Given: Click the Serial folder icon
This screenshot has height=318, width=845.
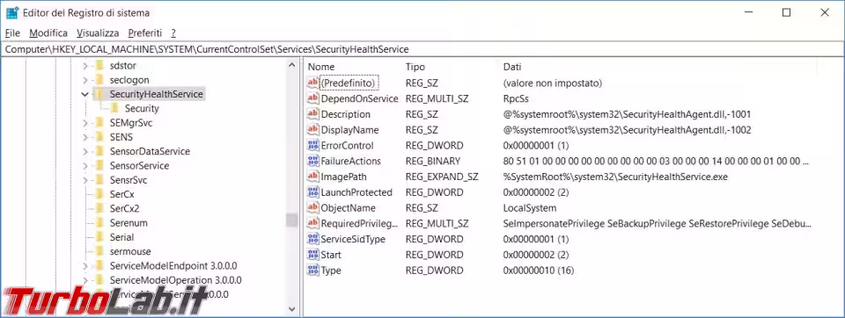Looking at the screenshot, I should pos(99,237).
